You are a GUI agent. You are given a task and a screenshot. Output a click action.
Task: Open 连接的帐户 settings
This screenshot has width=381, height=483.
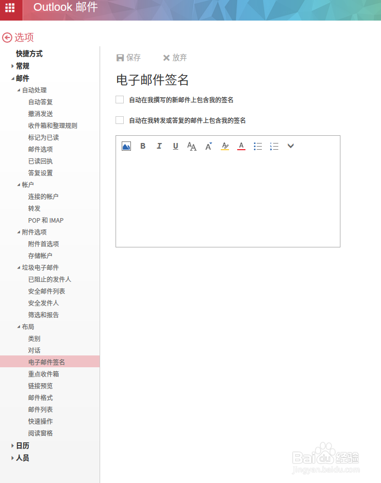point(43,196)
